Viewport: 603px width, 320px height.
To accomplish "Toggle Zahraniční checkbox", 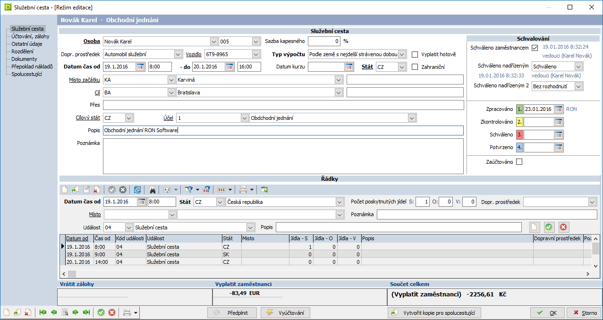I will pyautogui.click(x=415, y=67).
